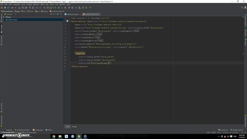Click the gutter icon beside the RelativeLayout line
The width and height of the screenshot is (247, 139).
click(67, 21)
